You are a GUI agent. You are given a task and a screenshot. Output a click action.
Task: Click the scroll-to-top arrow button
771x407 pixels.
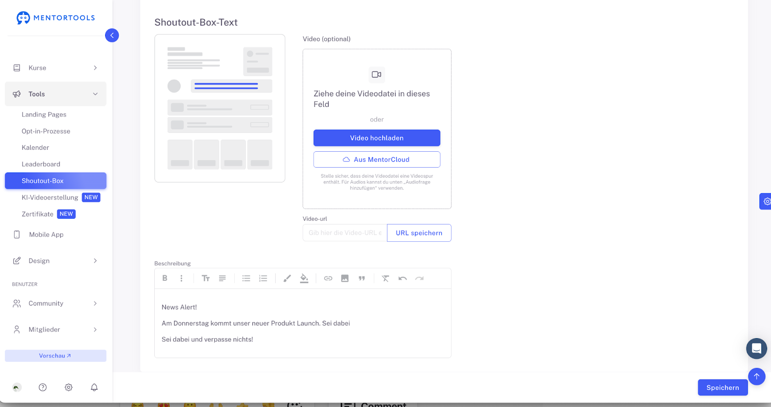(x=757, y=376)
